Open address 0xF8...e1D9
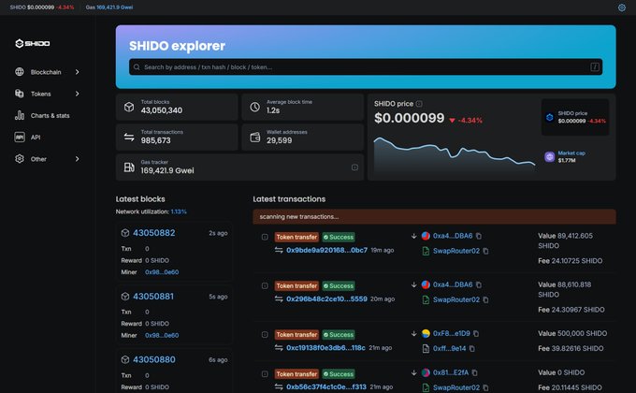Viewport: 636px width, 393px height. point(452,333)
